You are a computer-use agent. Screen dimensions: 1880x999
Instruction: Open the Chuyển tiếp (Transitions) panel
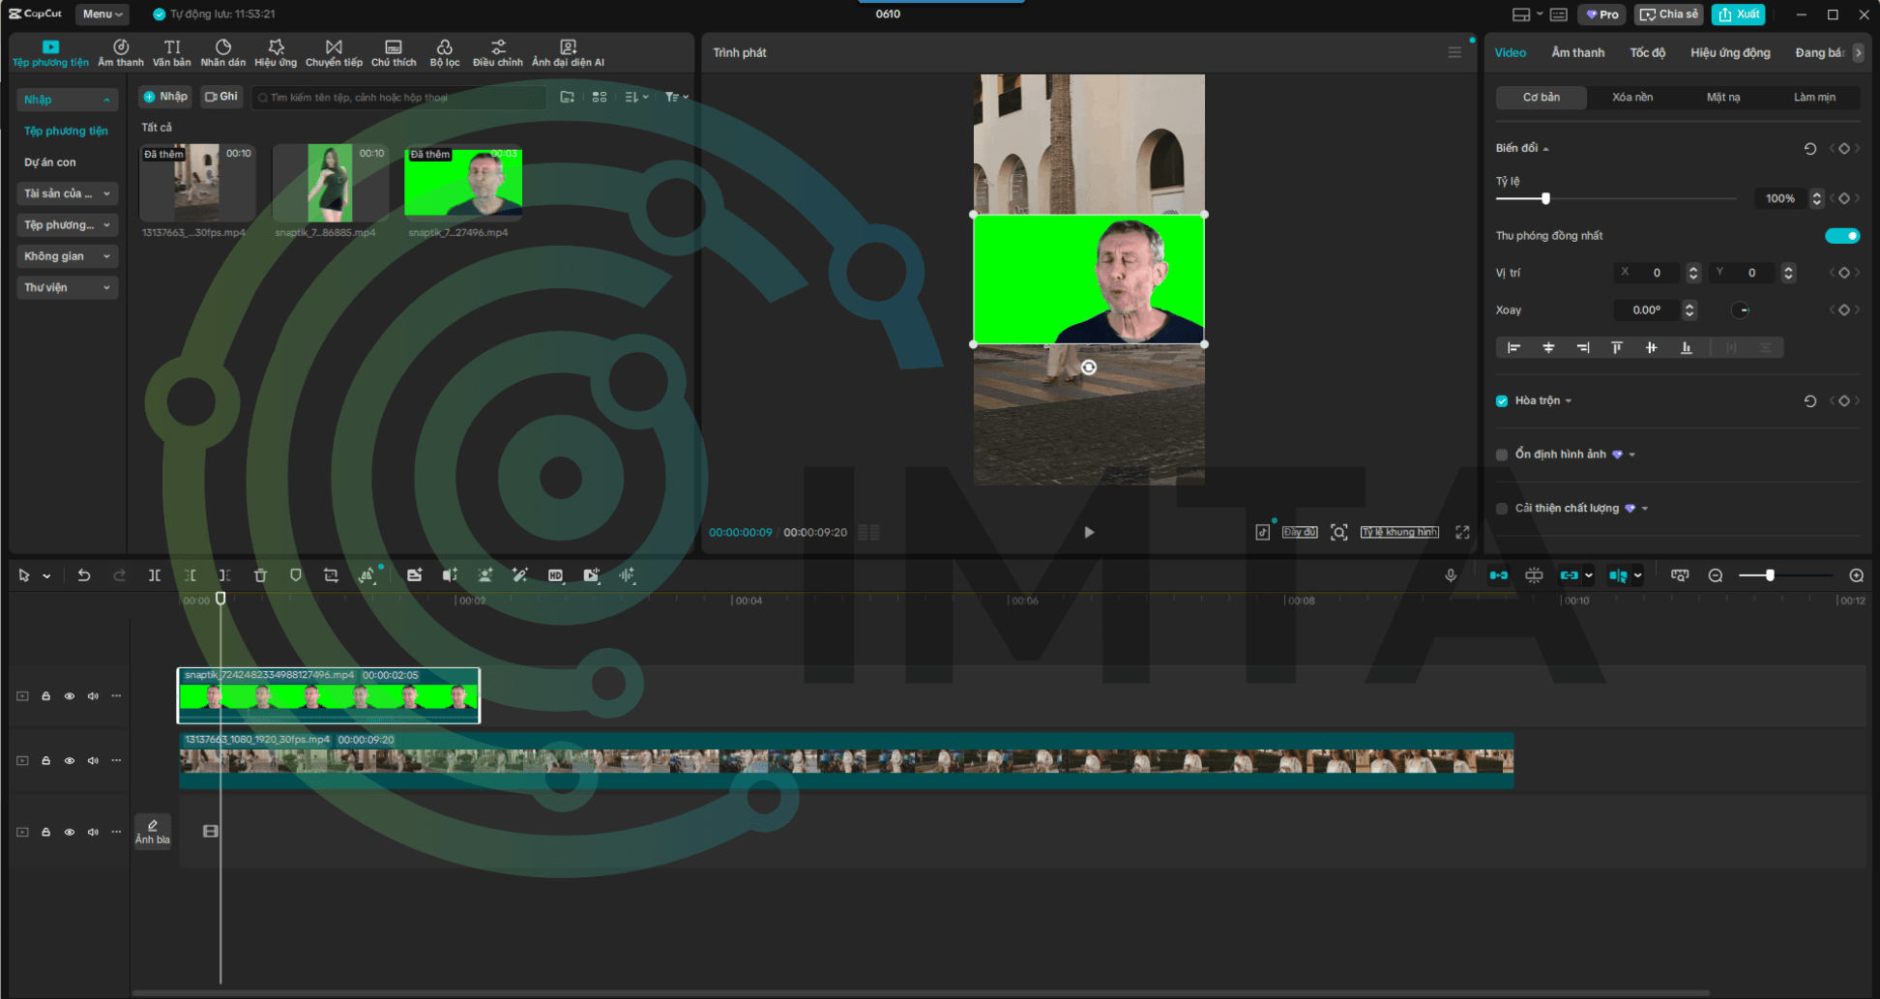pos(334,51)
